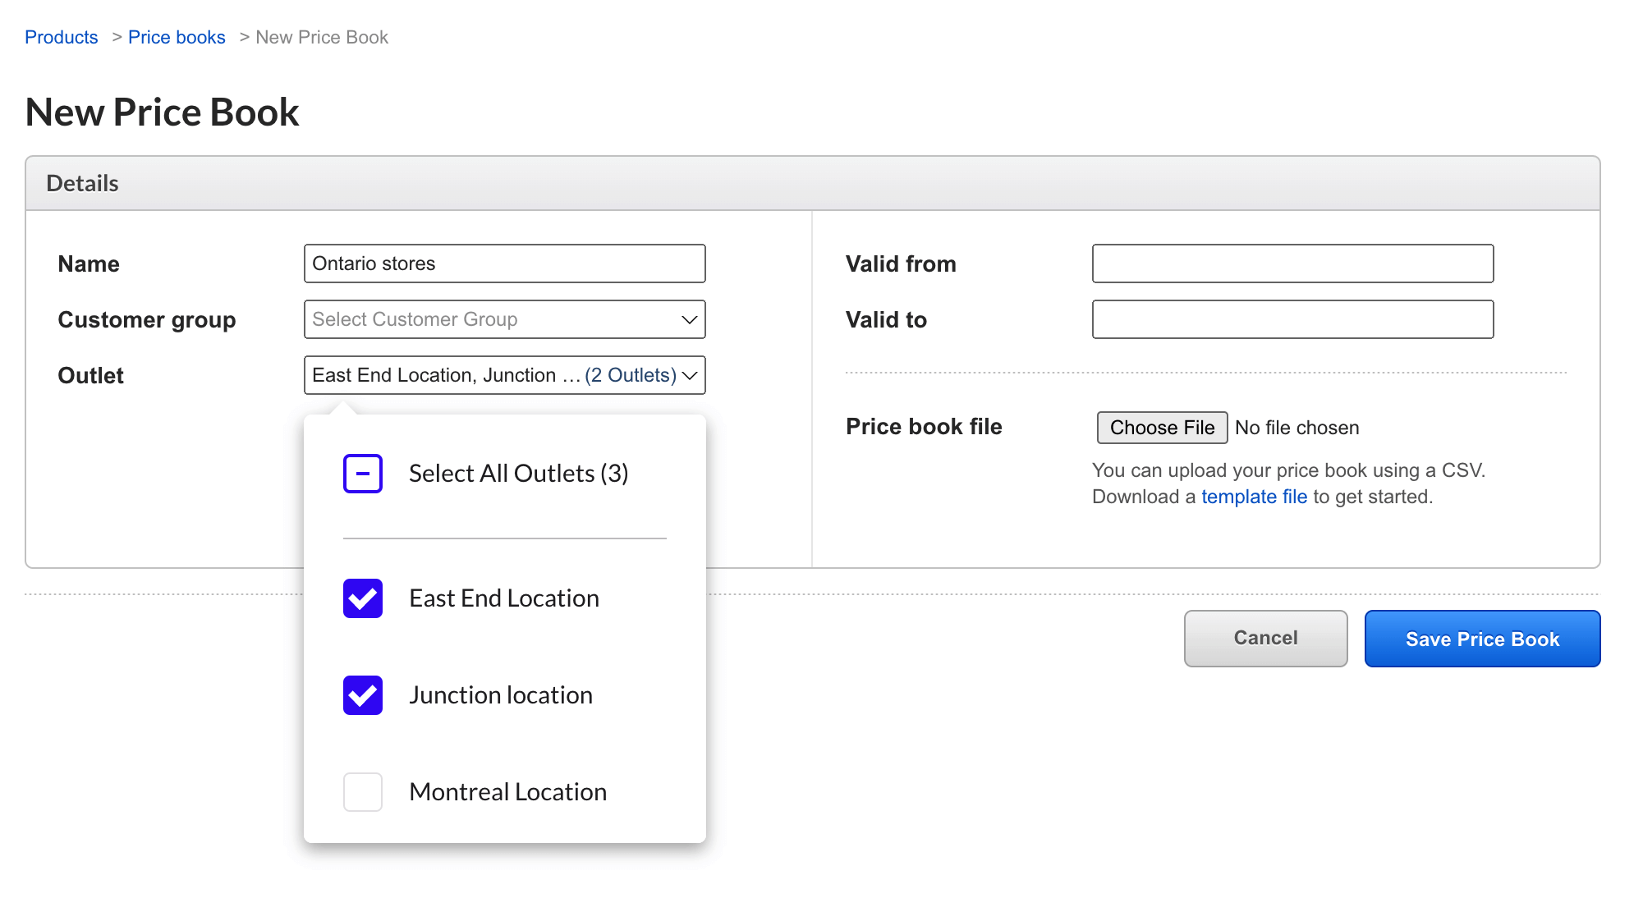Image resolution: width=1643 pixels, height=921 pixels.
Task: Click Save Price Book button
Action: click(x=1482, y=639)
